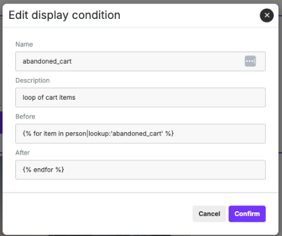
Task: Click the autofill dots icon in Name field
Action: tap(250, 61)
